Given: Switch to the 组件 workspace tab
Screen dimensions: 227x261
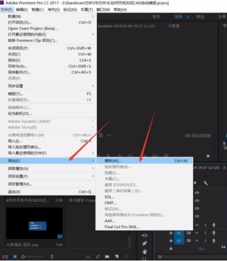Looking at the screenshot, I should 156,17.
